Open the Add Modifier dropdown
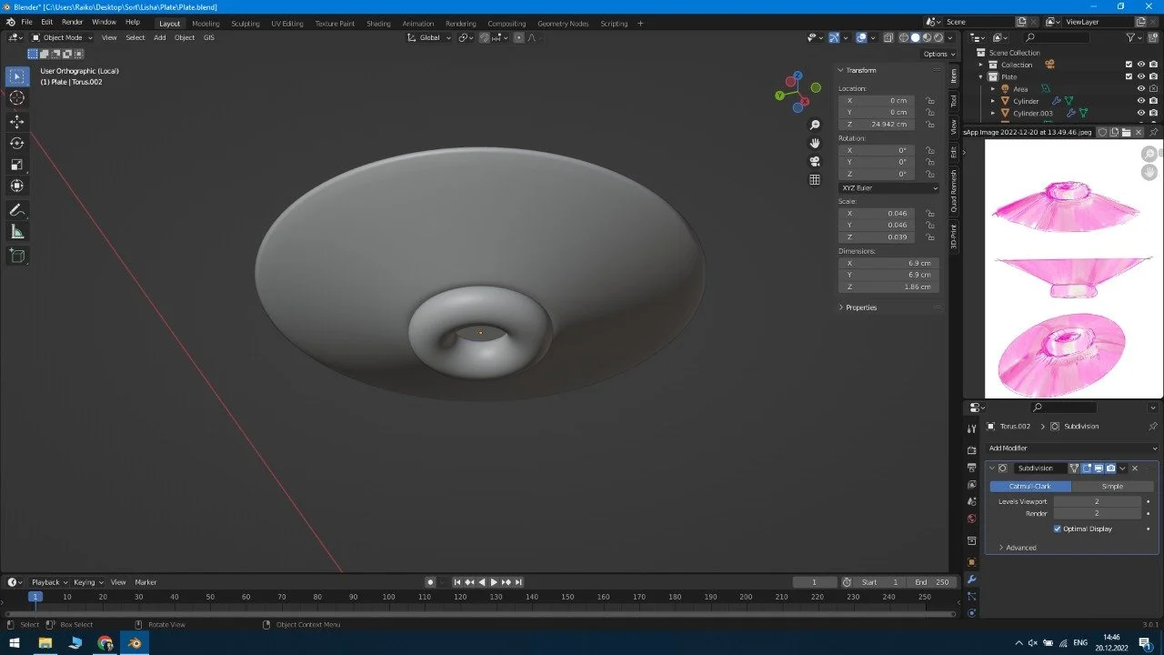Image resolution: width=1164 pixels, height=655 pixels. point(1073,448)
